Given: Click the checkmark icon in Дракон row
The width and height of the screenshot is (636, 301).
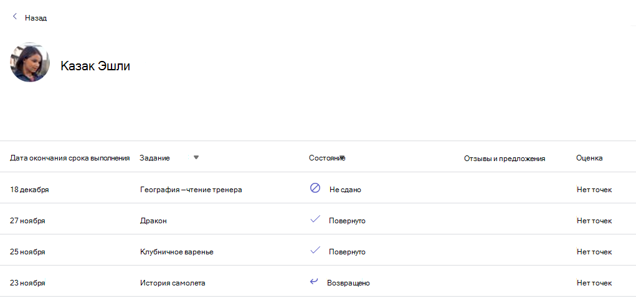Looking at the screenshot, I should click(x=315, y=220).
